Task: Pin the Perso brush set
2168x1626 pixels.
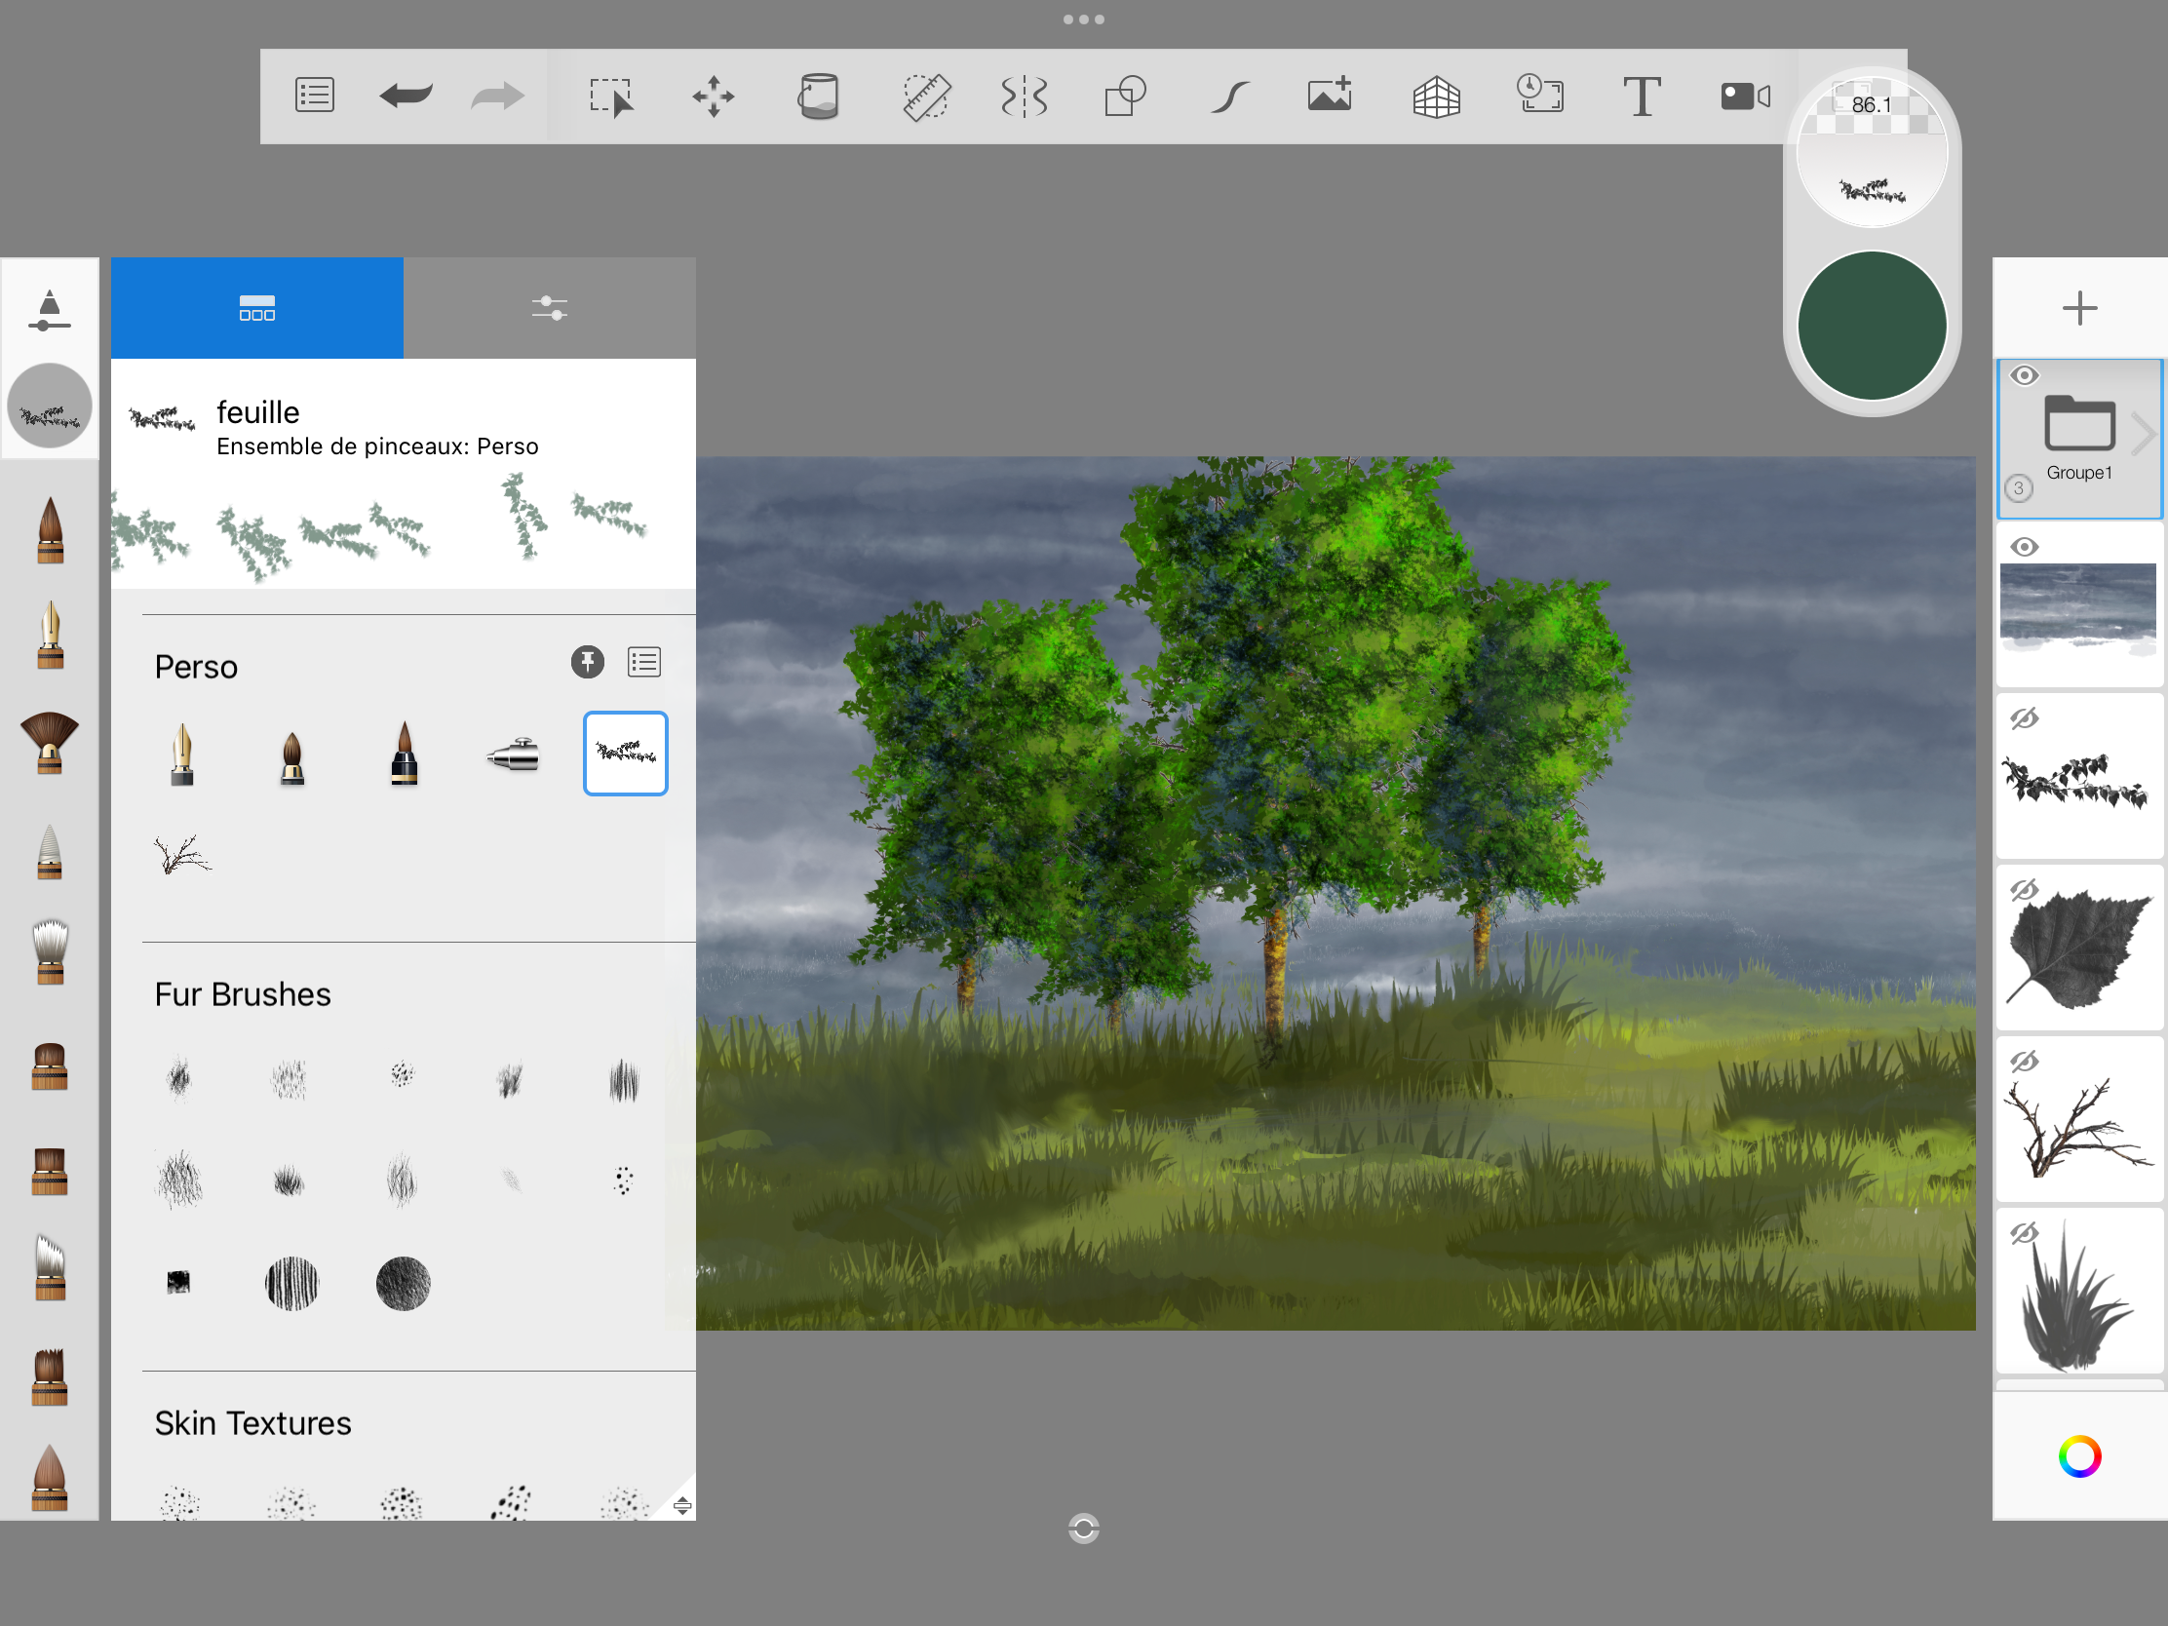Action: pyautogui.click(x=587, y=663)
